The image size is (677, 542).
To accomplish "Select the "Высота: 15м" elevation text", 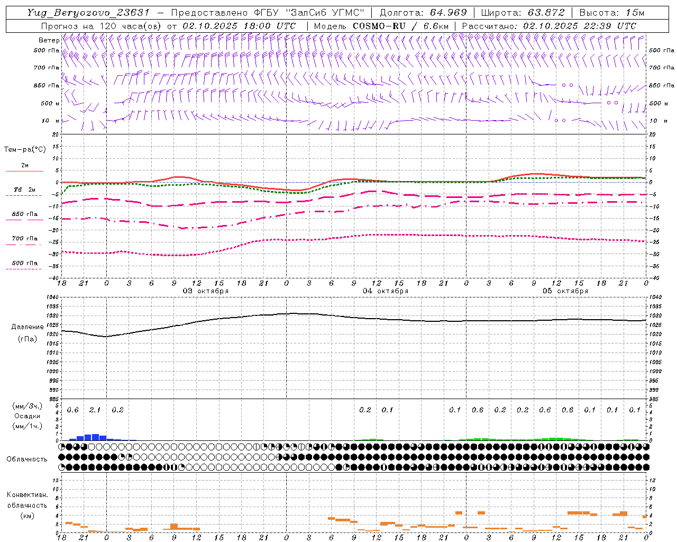I will 612,13.
